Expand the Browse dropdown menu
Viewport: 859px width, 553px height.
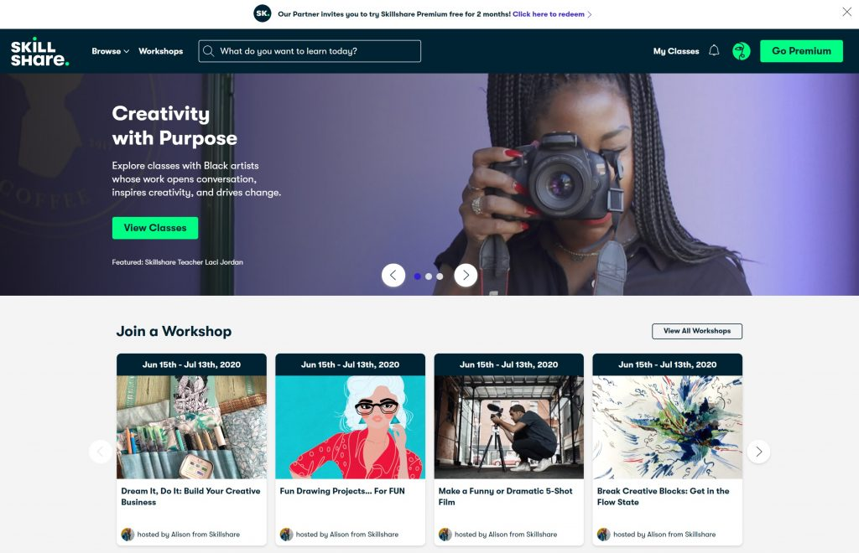[110, 51]
